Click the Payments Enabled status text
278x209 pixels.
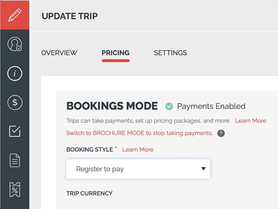pos(211,106)
